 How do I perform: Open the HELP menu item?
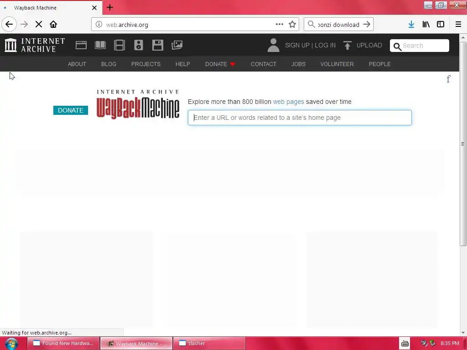(x=182, y=64)
